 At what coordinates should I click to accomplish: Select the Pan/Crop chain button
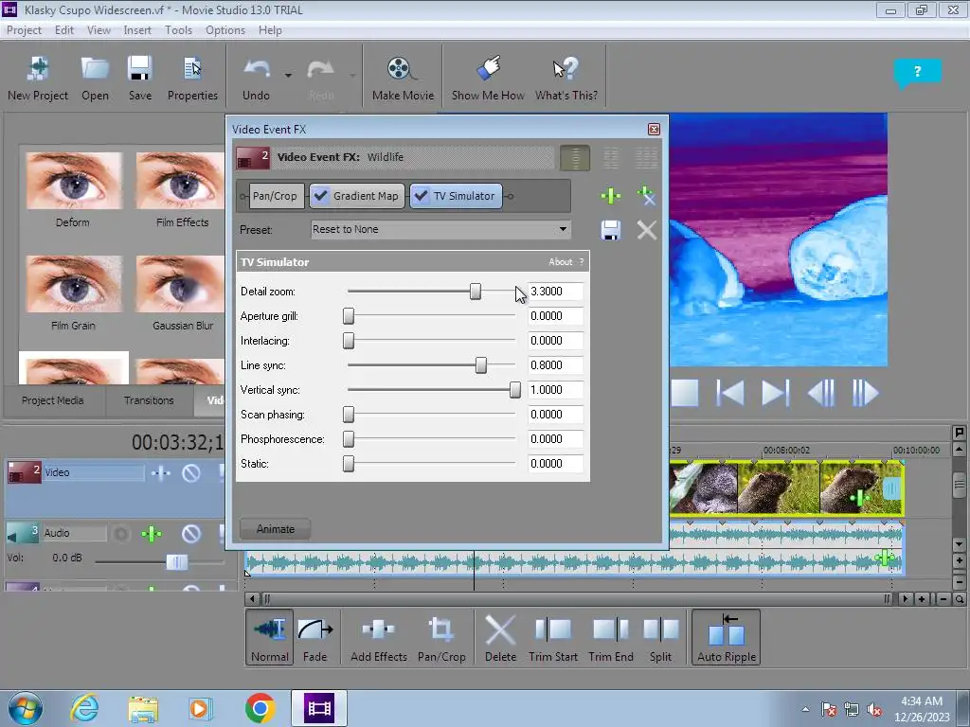click(x=275, y=196)
